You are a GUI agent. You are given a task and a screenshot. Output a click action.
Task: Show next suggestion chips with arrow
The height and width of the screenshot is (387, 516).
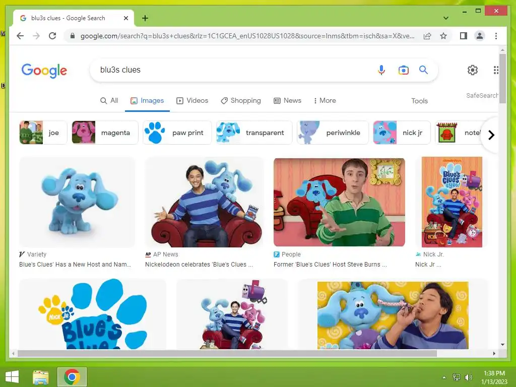(491, 135)
